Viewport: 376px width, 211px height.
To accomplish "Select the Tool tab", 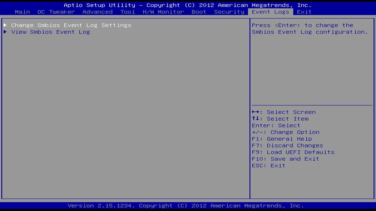I will pyautogui.click(x=128, y=12).
